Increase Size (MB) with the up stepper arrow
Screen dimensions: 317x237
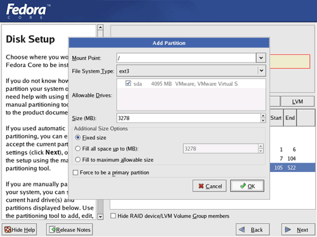click(263, 116)
